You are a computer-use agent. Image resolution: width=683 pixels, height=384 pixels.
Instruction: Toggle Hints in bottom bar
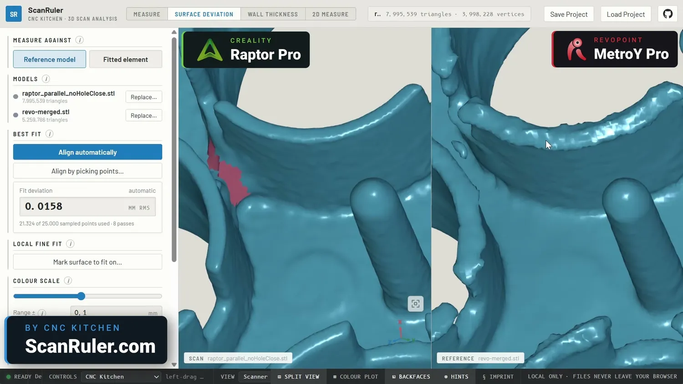[x=456, y=377]
